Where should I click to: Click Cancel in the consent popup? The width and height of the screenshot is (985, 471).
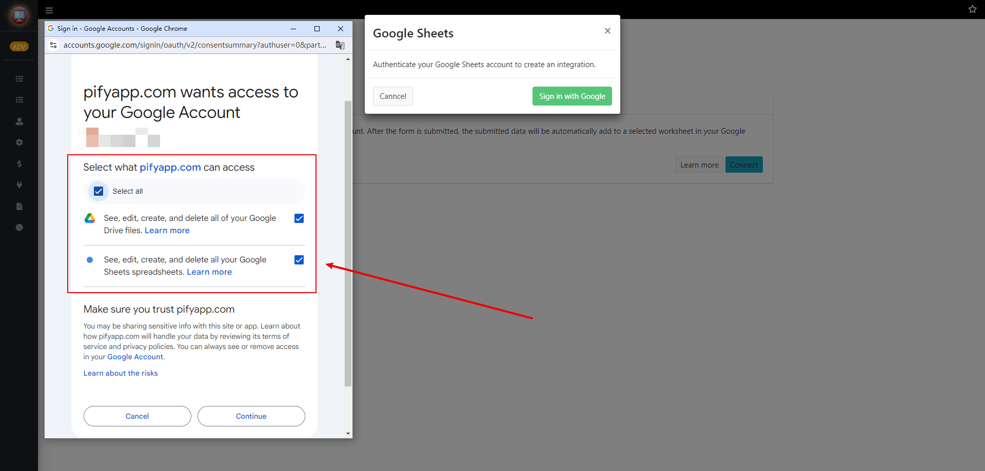[137, 416]
